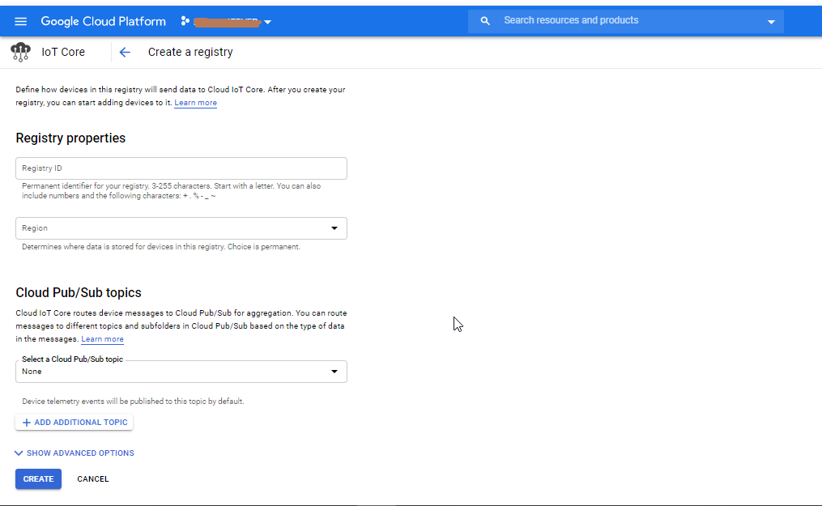The height and width of the screenshot is (506, 822).
Task: Open the project switcher dropdown
Action: [227, 21]
